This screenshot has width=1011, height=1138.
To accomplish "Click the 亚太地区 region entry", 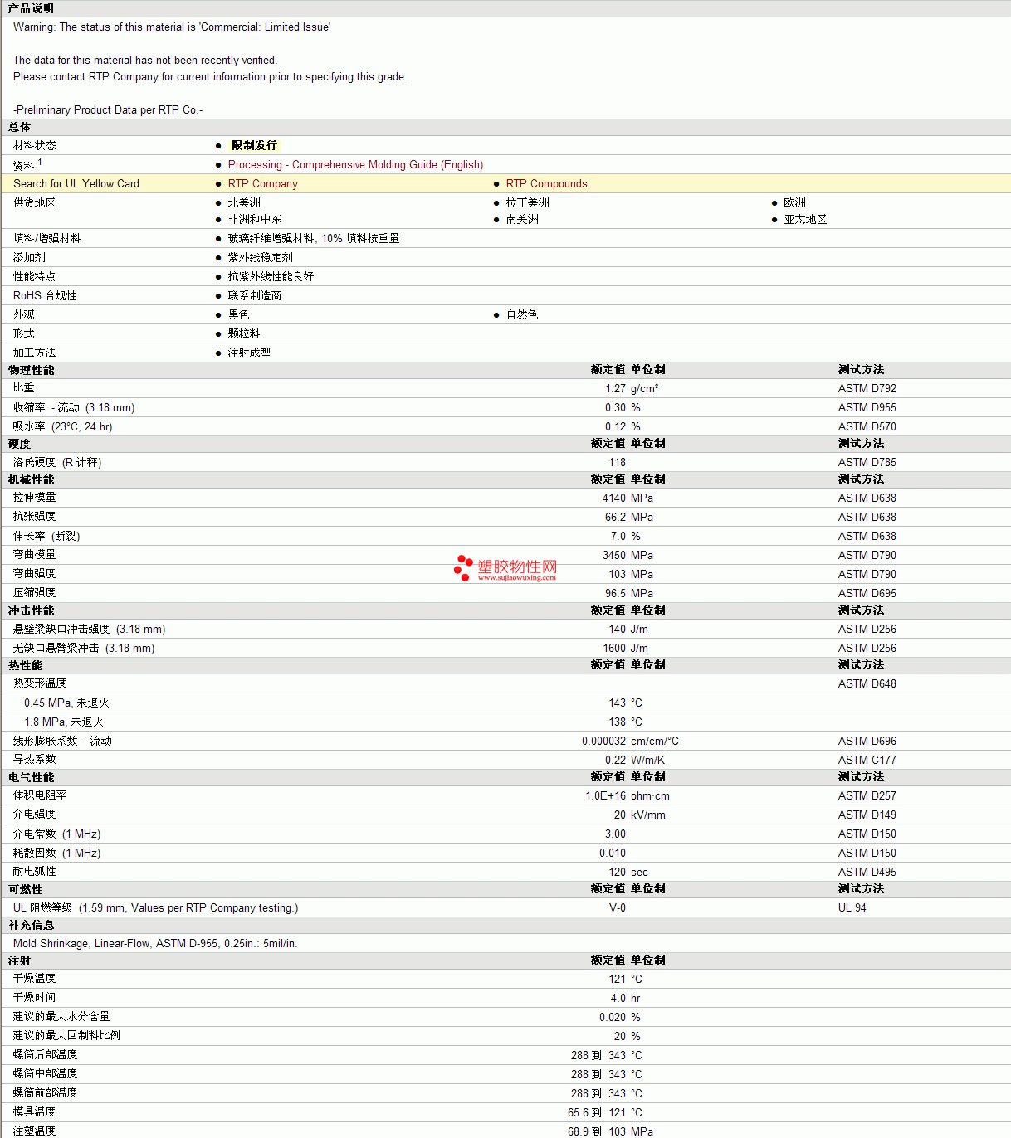I will click(805, 219).
